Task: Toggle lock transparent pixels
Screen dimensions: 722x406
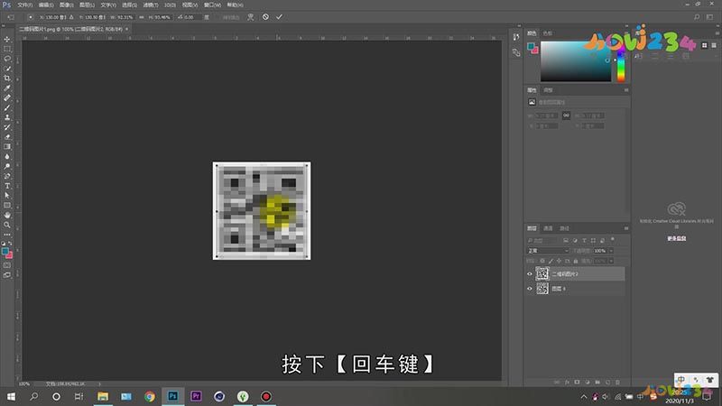Action: coord(542,261)
